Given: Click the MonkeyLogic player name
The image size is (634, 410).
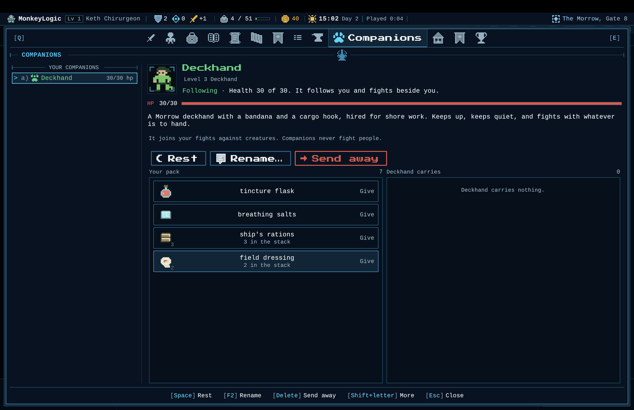Looking at the screenshot, I should coord(40,19).
